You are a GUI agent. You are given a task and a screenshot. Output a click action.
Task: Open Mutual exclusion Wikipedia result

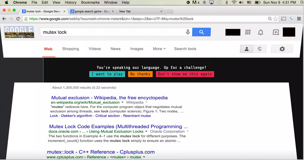pos(110,98)
